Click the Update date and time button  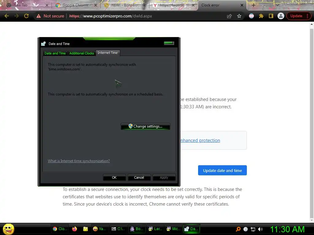(222, 170)
